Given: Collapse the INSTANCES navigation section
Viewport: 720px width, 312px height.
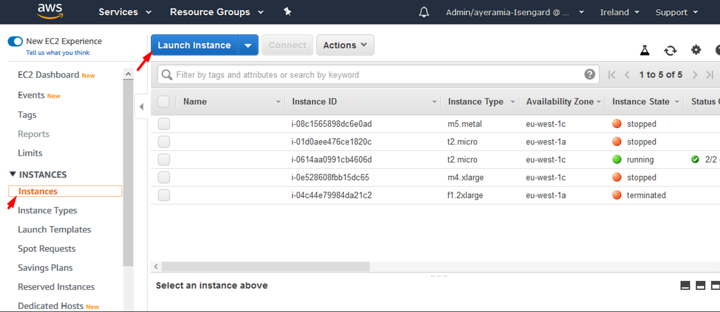Looking at the screenshot, I should tap(13, 174).
